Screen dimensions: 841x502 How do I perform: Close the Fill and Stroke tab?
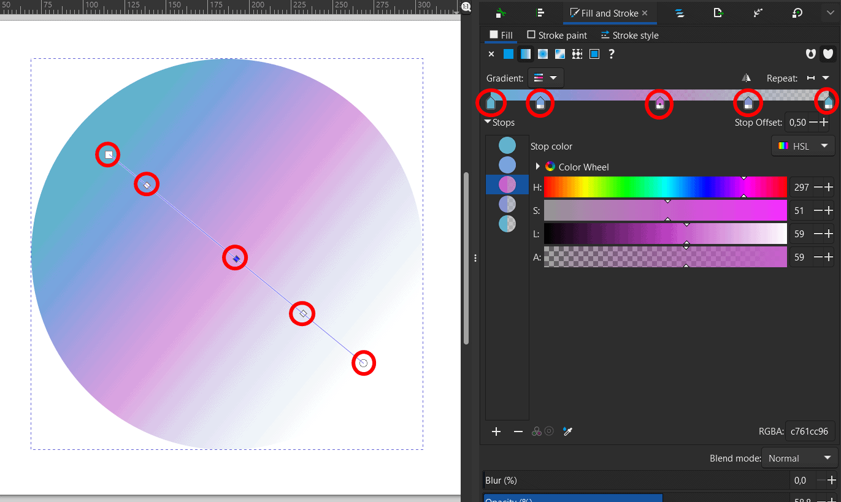(645, 13)
